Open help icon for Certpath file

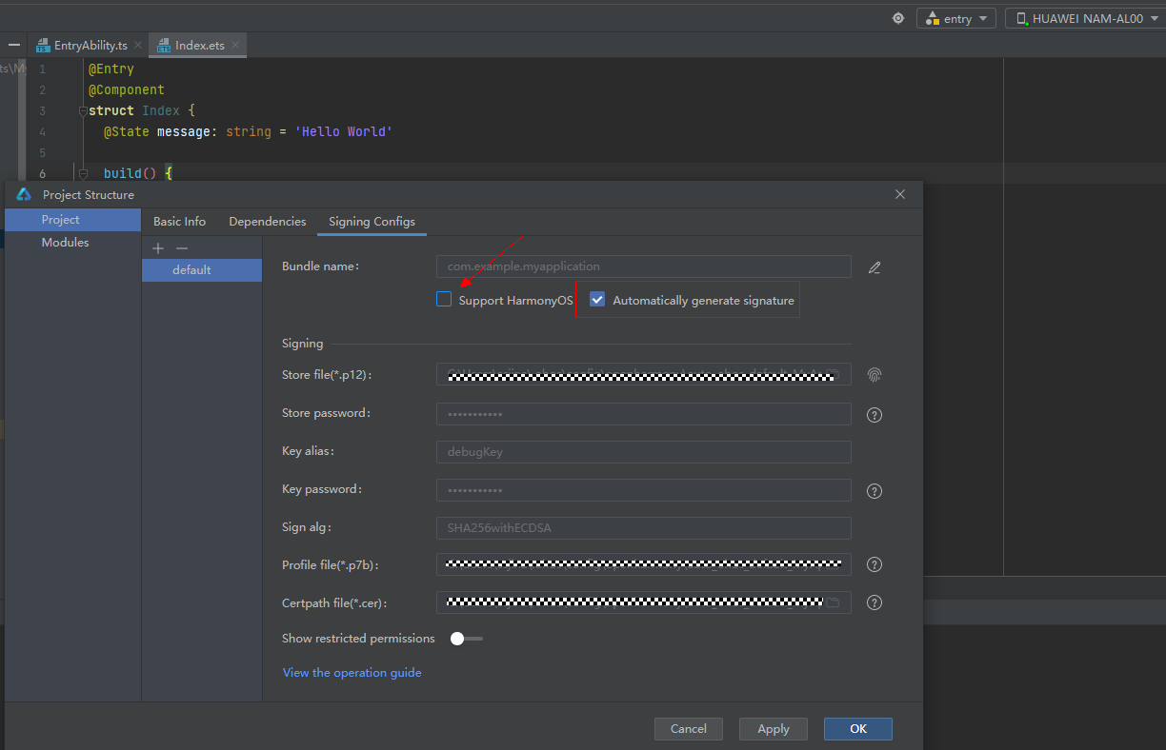(874, 602)
